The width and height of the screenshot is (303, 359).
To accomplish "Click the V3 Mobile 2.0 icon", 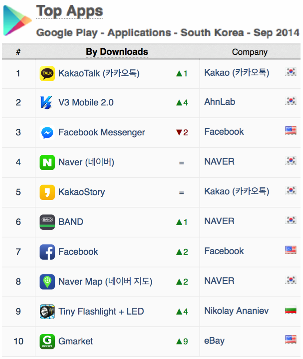I will pyautogui.click(x=46, y=102).
